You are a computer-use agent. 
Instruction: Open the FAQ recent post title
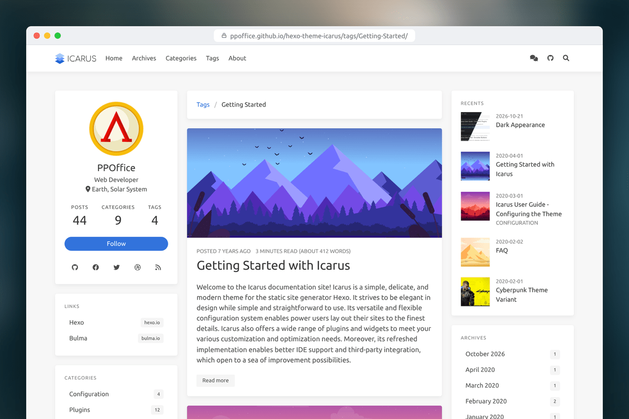point(502,251)
